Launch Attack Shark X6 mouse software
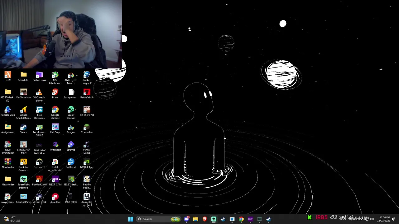 coord(24,113)
